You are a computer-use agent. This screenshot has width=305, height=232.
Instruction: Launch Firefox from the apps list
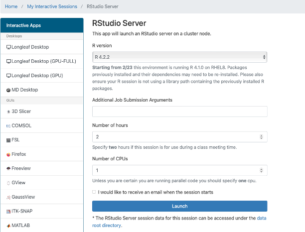point(42,154)
